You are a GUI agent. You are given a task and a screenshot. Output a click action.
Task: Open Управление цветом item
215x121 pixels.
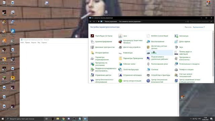[101, 75]
